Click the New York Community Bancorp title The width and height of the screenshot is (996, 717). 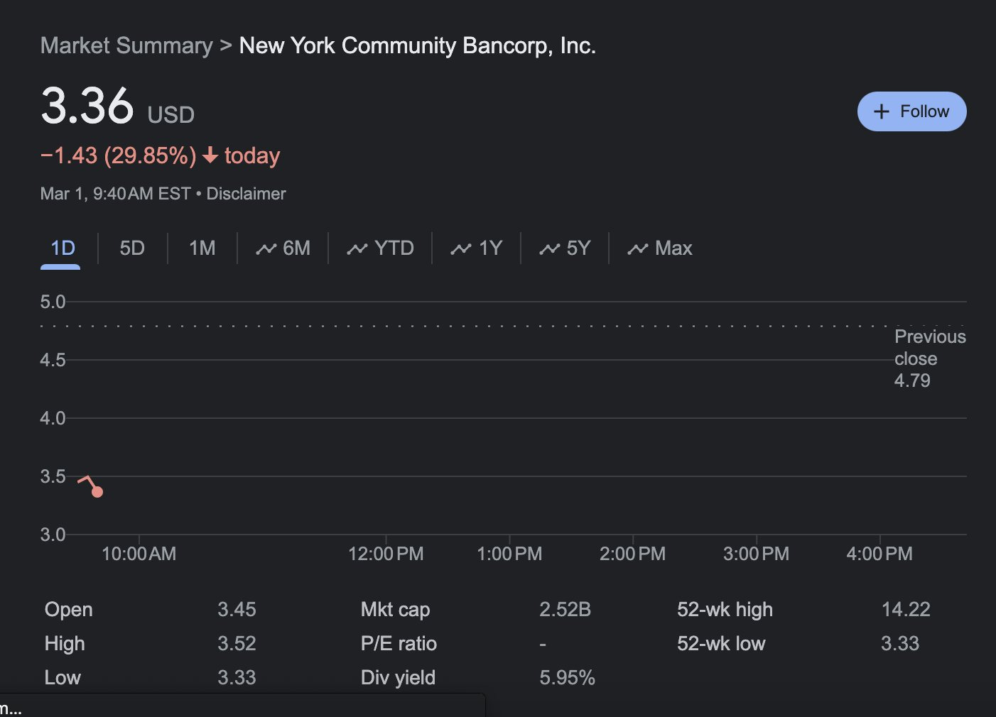point(417,45)
